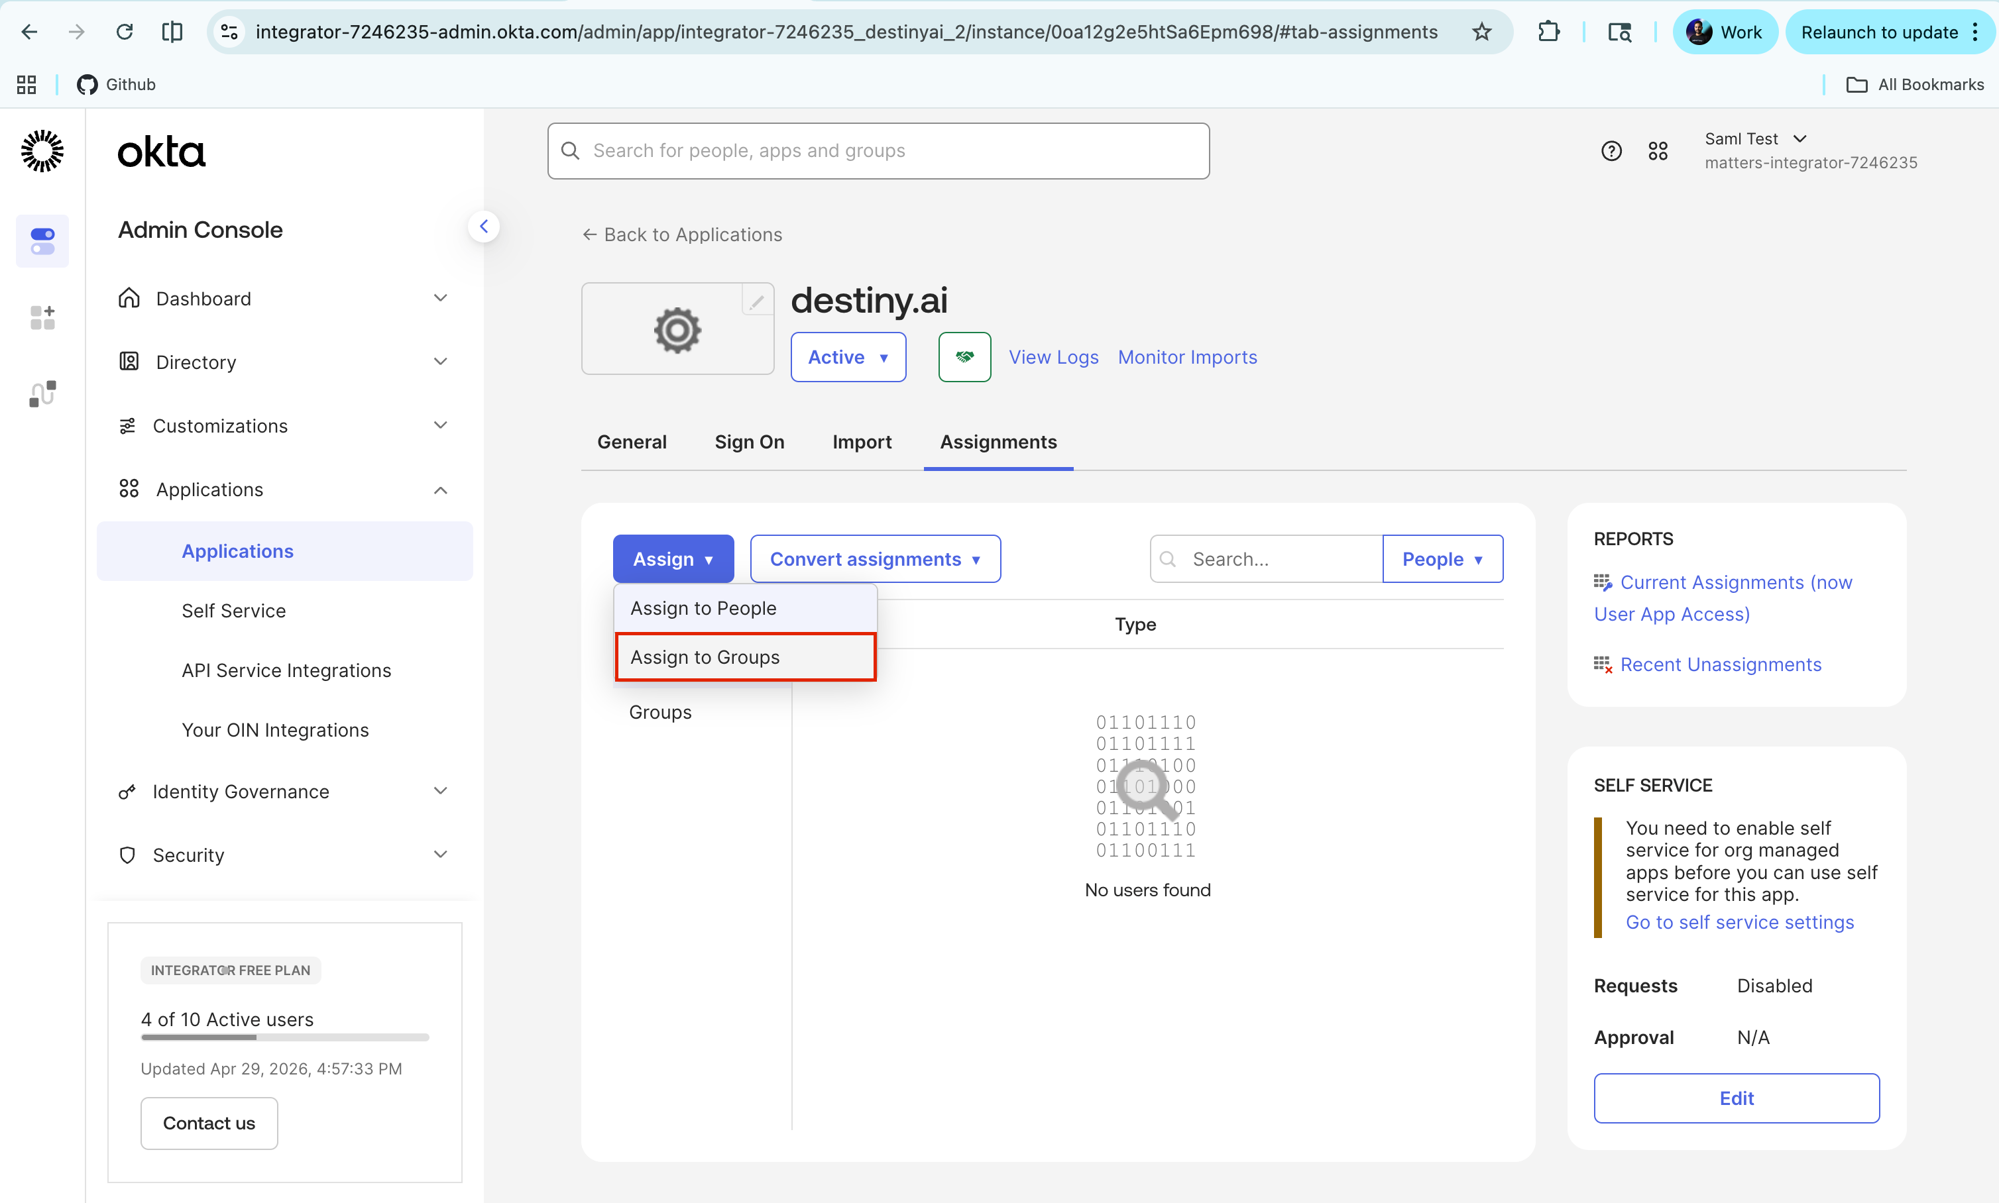Select the Groups filter
The width and height of the screenshot is (1999, 1203).
[x=660, y=711]
